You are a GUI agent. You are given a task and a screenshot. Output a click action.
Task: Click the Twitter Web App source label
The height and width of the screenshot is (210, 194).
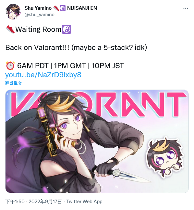pos(84,202)
